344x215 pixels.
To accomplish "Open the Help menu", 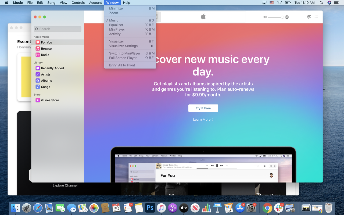I will pyautogui.click(x=127, y=3).
